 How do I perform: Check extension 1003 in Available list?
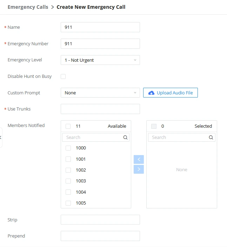tap(68, 181)
